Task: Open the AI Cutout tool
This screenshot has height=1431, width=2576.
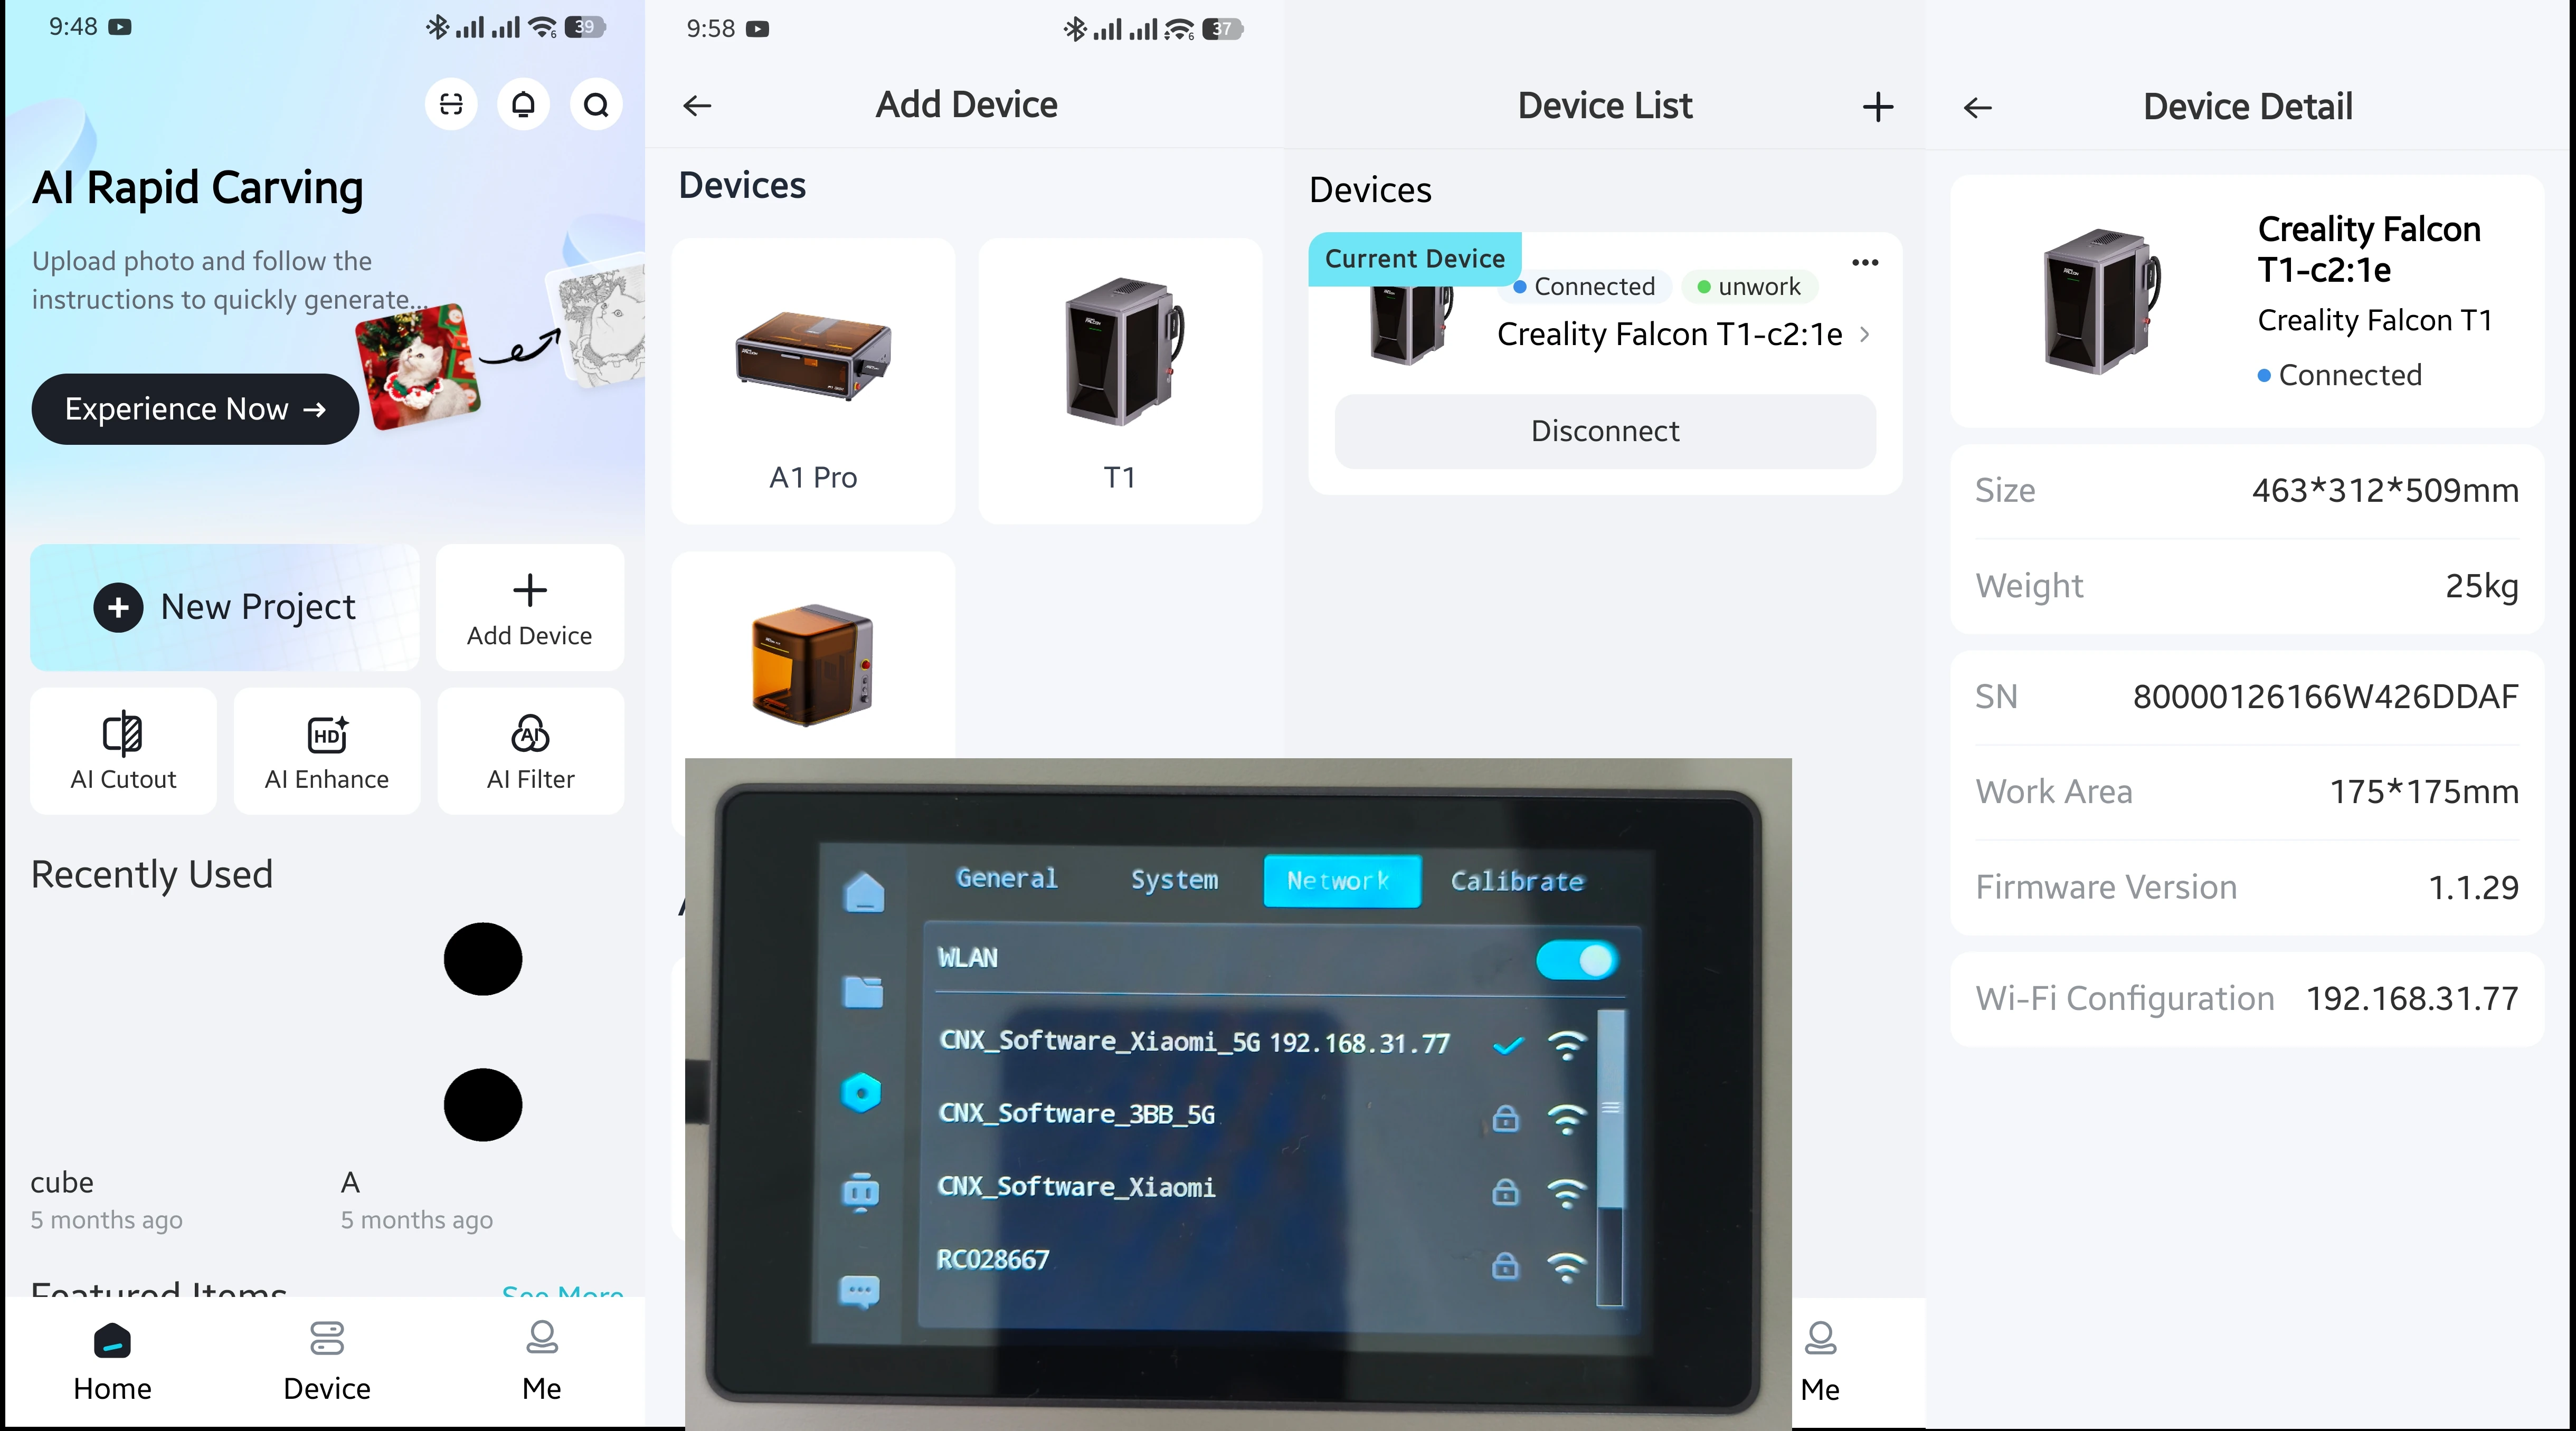Action: pos(123,750)
